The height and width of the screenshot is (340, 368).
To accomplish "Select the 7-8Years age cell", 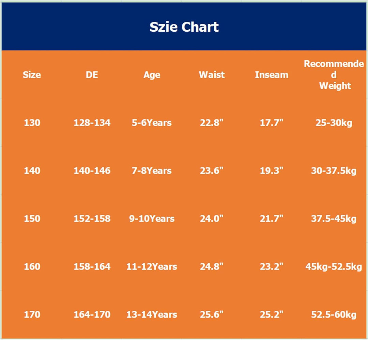I will (152, 171).
